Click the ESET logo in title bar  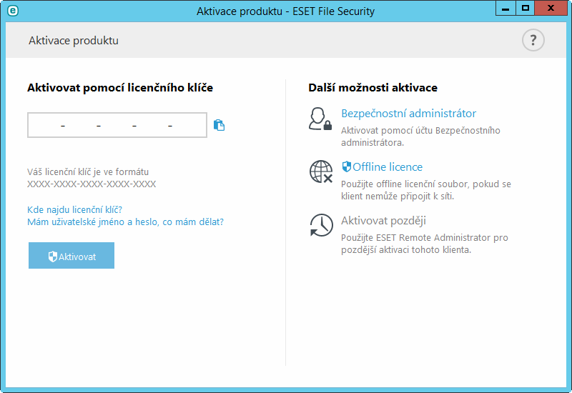pyautogui.click(x=13, y=11)
